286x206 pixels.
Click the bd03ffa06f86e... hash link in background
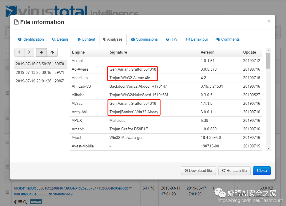click(x=43, y=194)
